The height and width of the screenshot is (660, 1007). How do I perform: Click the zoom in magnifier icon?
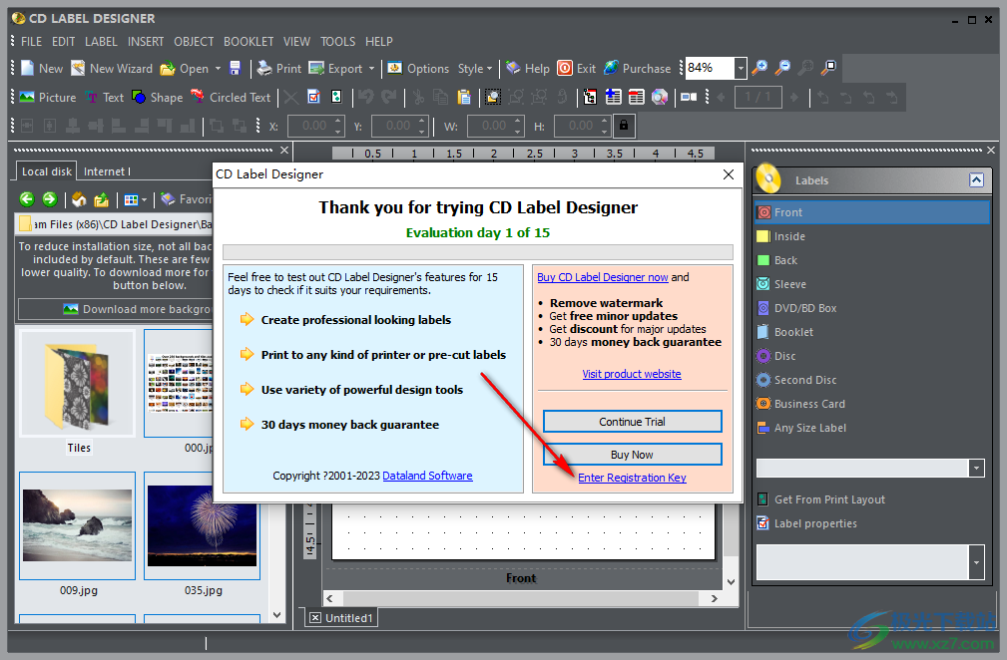click(760, 68)
